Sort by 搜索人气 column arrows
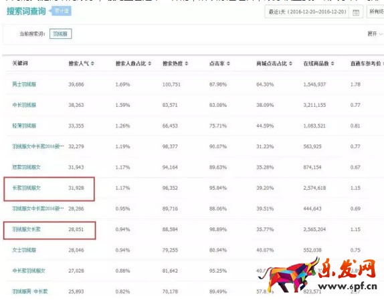Screen dimensions: 384x300 point(92,63)
